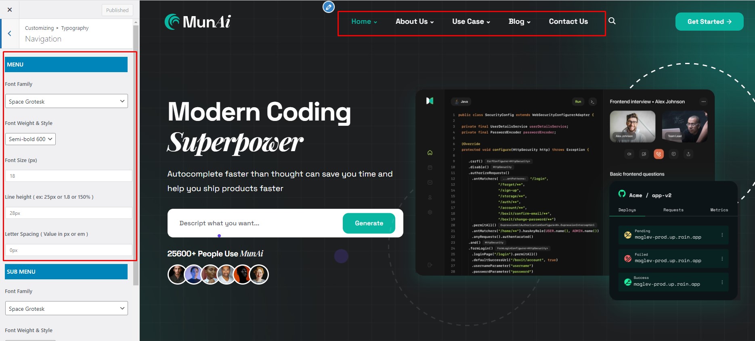Open the Semi-bold 600 font weight dropdown
755x341 pixels.
30,139
